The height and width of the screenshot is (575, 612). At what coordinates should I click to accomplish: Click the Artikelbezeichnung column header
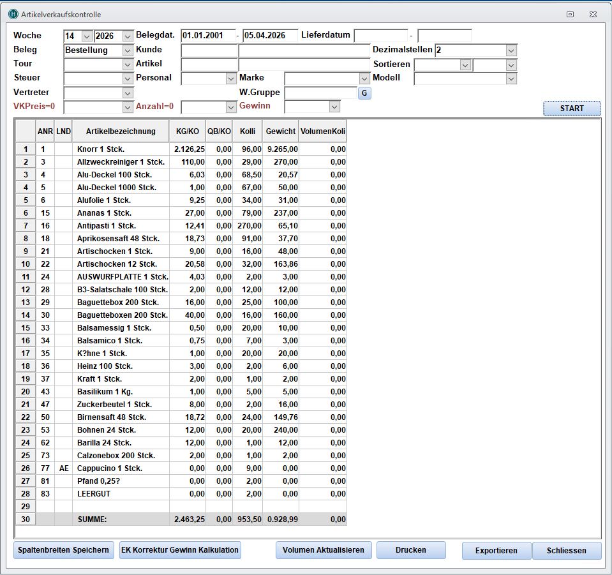[x=121, y=131]
